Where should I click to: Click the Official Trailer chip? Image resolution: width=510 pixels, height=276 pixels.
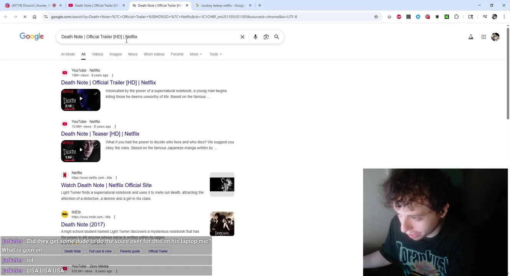coord(158,251)
